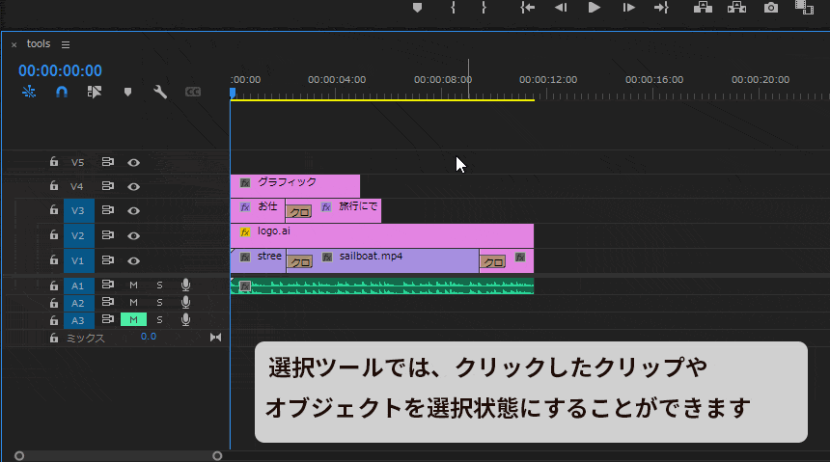
Task: Select the sailboat.mp4 clip
Action: click(382, 261)
